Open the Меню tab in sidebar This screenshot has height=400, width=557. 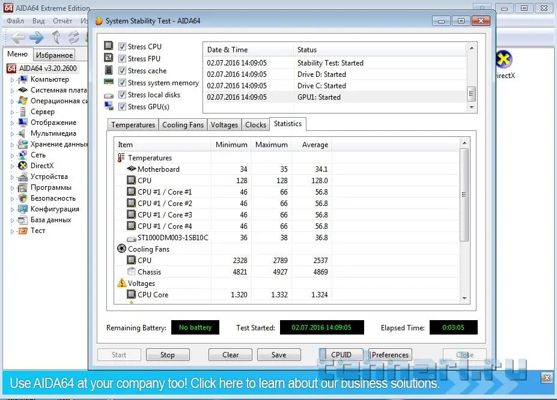(x=17, y=54)
